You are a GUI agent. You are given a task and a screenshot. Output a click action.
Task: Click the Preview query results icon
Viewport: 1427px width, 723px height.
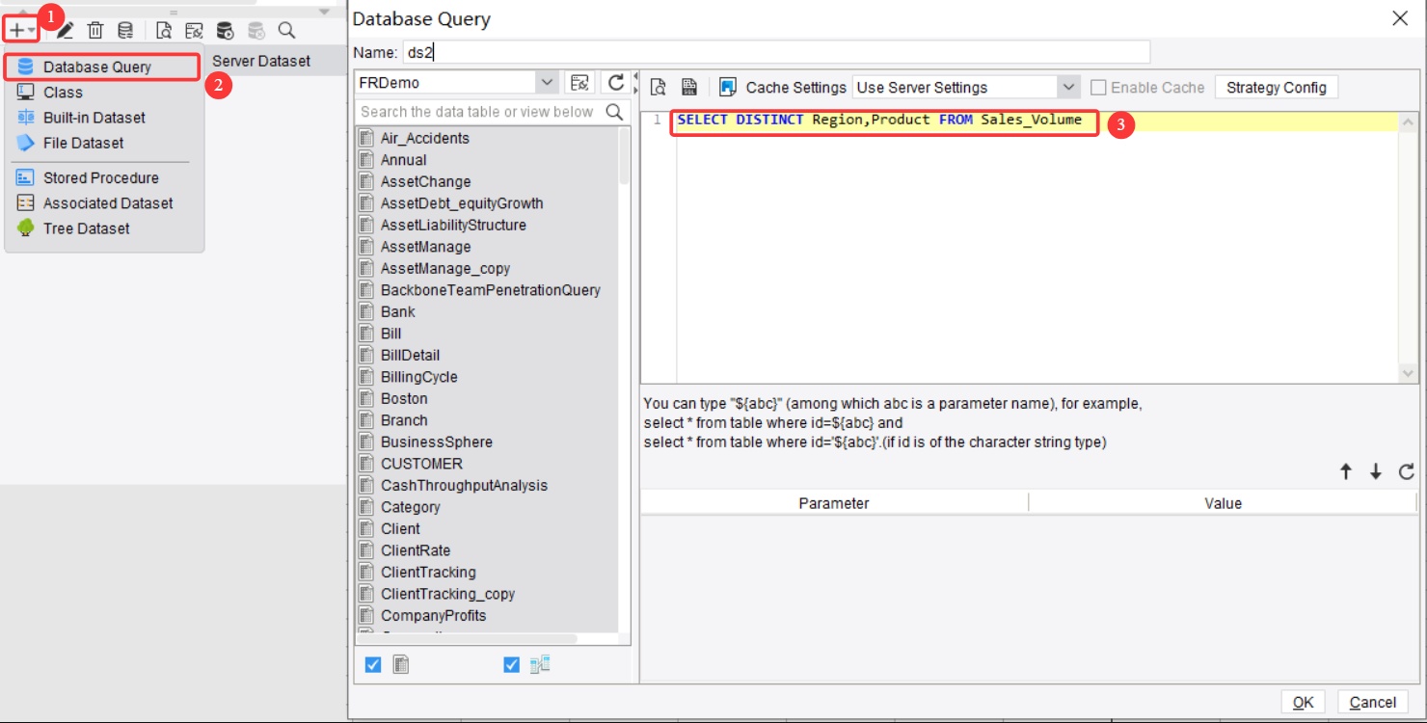658,87
